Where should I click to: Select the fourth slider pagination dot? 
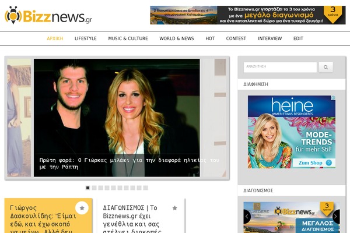pyautogui.click(x=107, y=188)
